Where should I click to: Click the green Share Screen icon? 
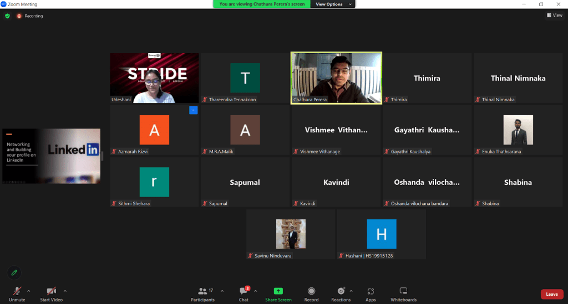click(278, 291)
